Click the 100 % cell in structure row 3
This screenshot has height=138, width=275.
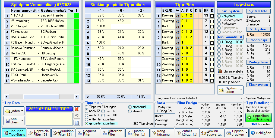[x=101, y=27]
